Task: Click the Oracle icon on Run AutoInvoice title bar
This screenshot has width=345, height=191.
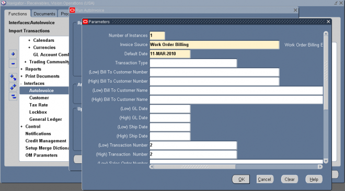Action: coord(72,10)
